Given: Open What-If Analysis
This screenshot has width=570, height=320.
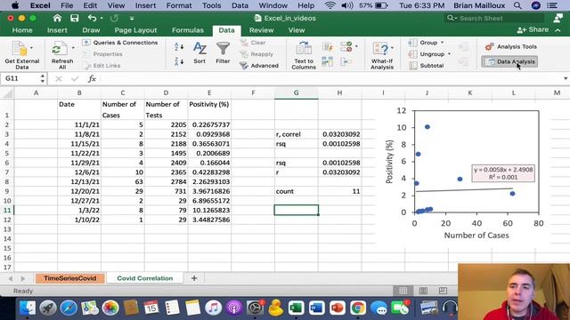Looking at the screenshot, I should (x=382, y=55).
